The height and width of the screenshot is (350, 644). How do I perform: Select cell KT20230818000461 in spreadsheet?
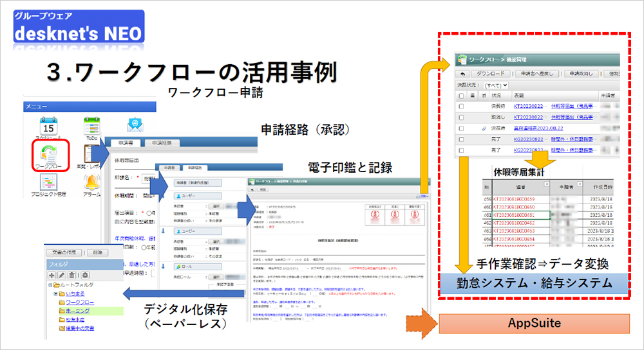[521, 215]
